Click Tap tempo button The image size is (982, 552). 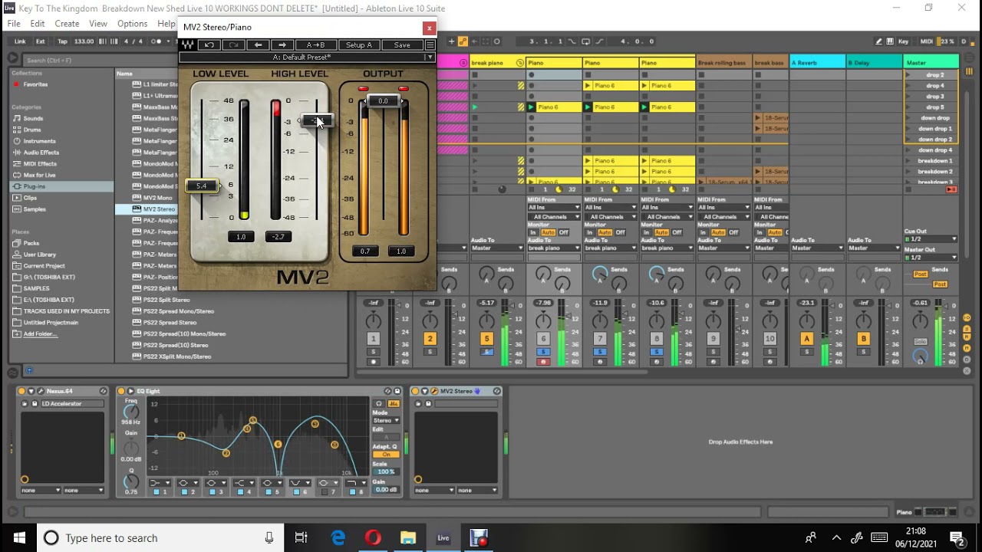[62, 41]
